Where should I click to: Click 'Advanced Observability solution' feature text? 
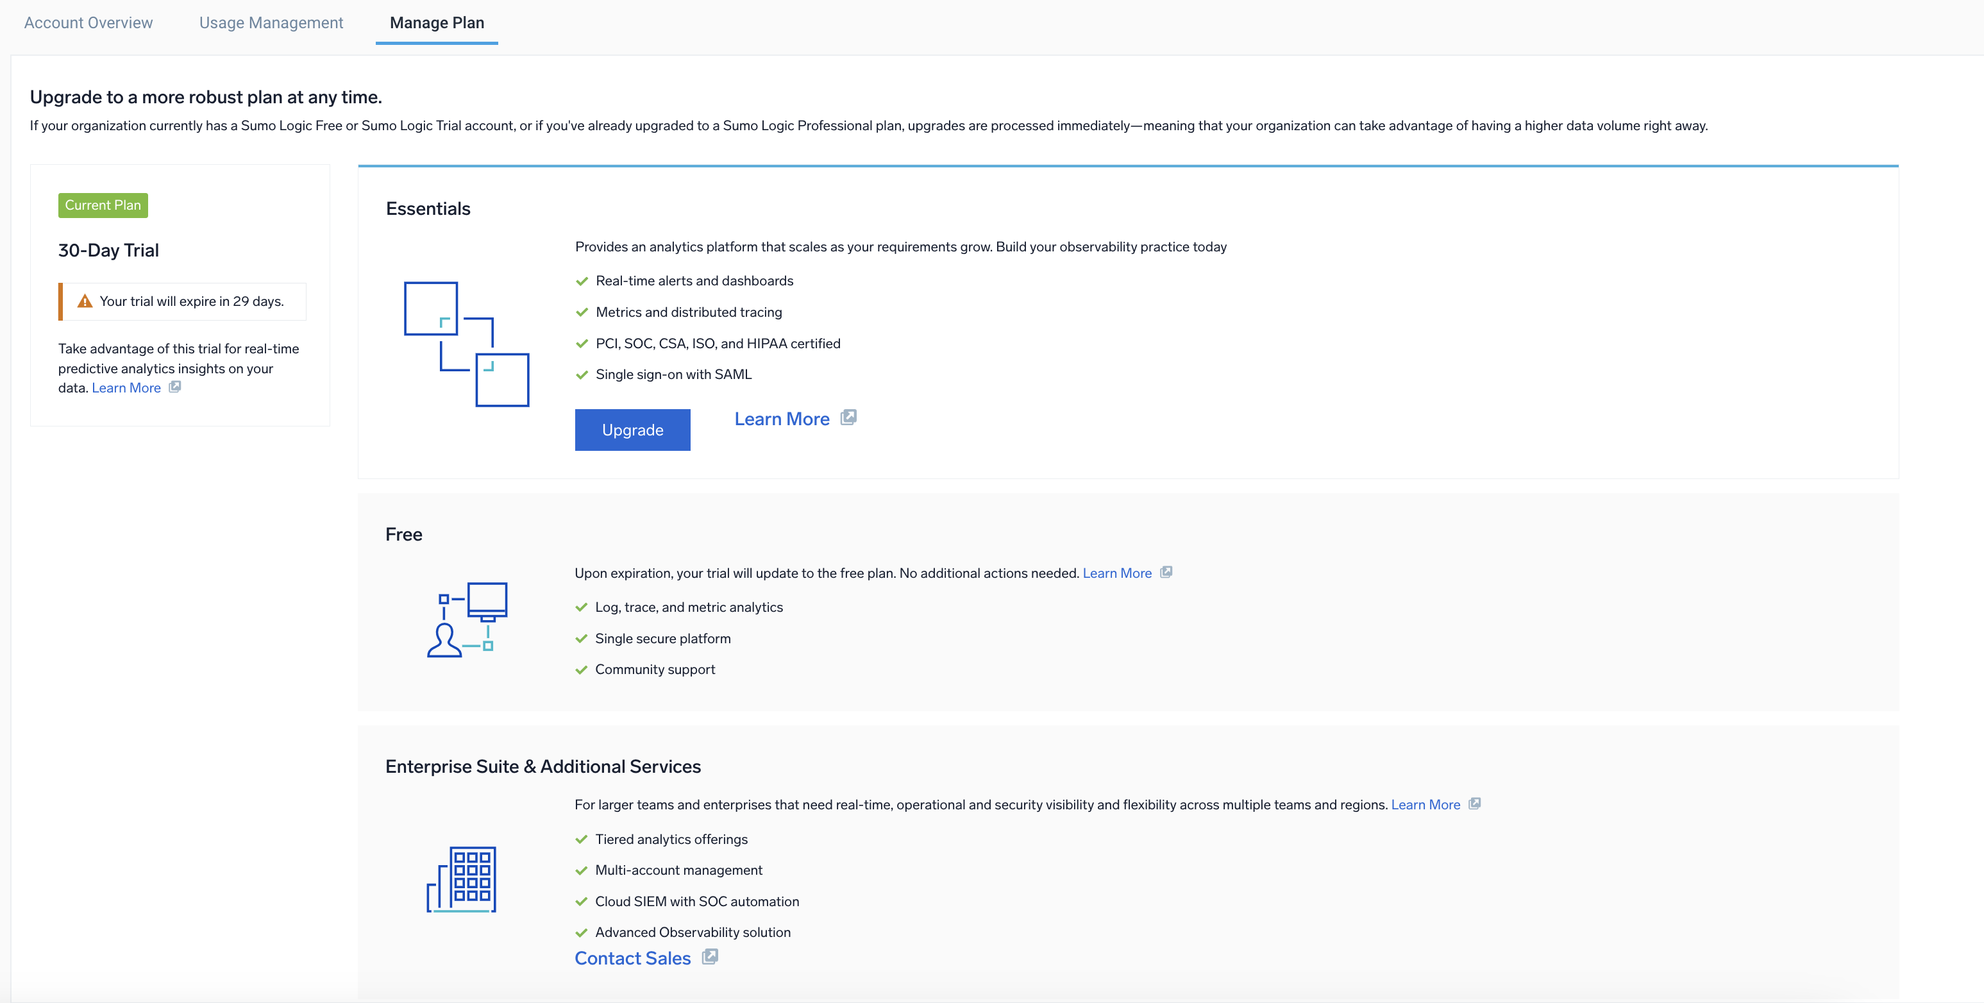tap(693, 933)
